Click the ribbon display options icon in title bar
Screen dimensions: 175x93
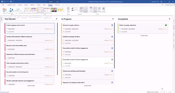click(x=161, y=1)
